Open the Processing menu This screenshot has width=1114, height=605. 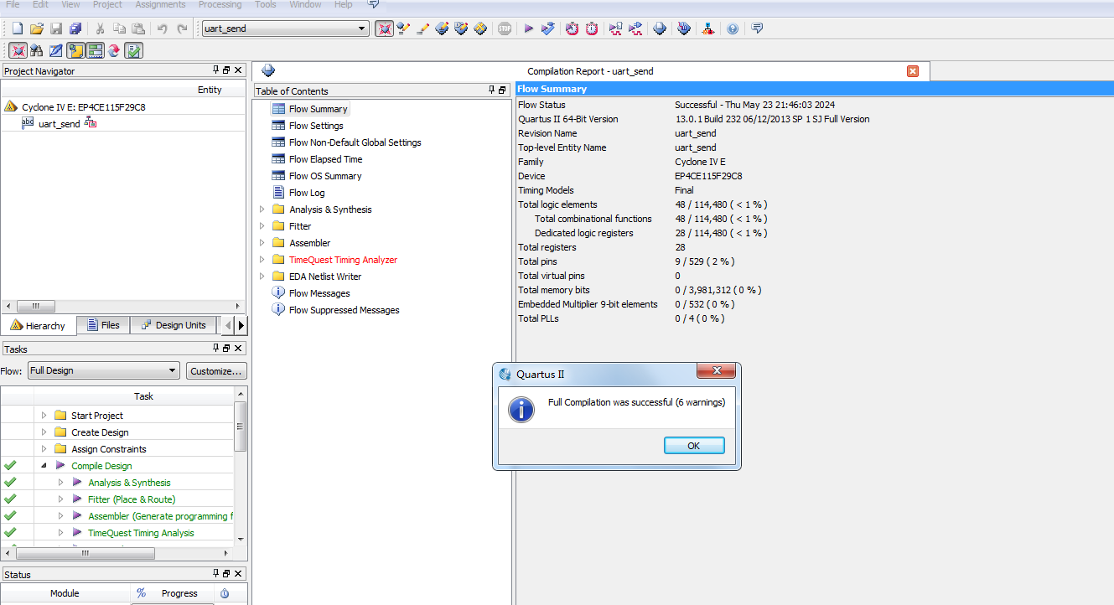coord(220,4)
